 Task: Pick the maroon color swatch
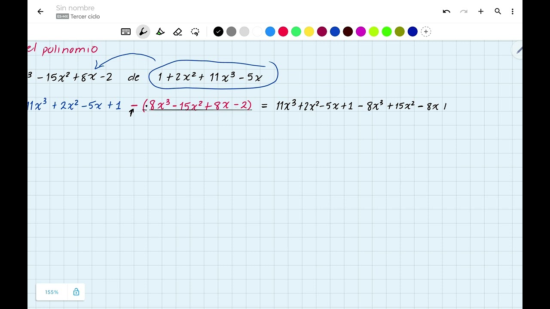322,31
